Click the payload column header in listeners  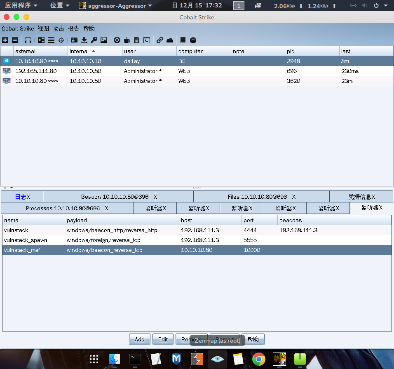pos(122,220)
